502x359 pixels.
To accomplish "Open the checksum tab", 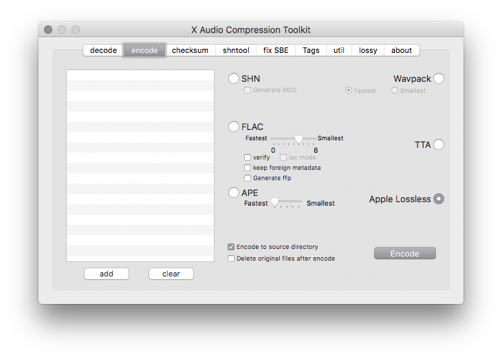I will (190, 50).
